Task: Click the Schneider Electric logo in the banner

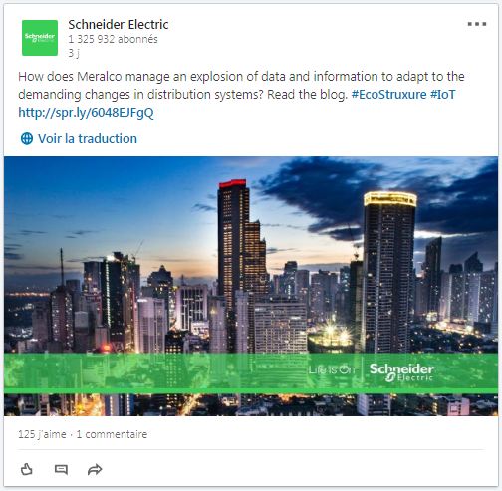Action: pyautogui.click(x=401, y=372)
